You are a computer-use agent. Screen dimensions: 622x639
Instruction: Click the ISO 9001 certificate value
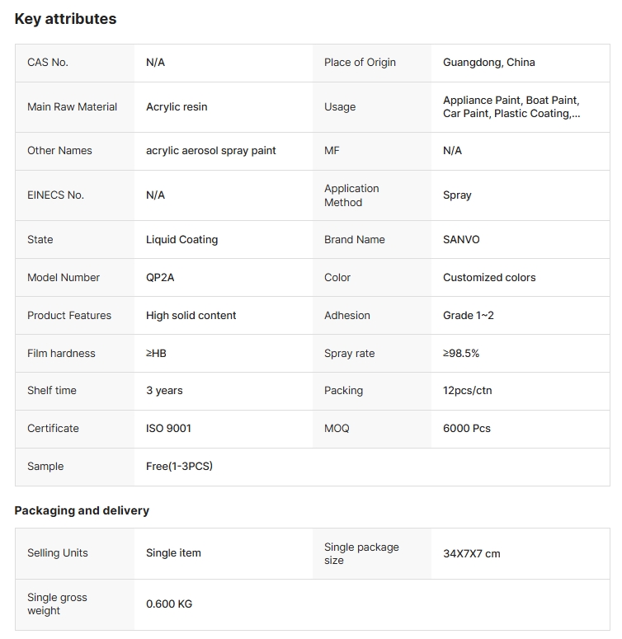(x=168, y=429)
